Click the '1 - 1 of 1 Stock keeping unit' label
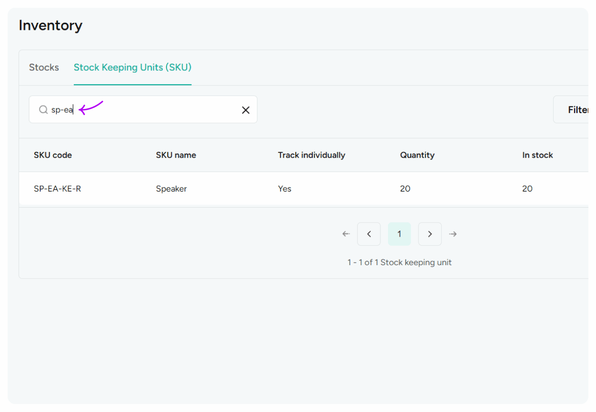This screenshot has height=412, width=596. click(399, 262)
